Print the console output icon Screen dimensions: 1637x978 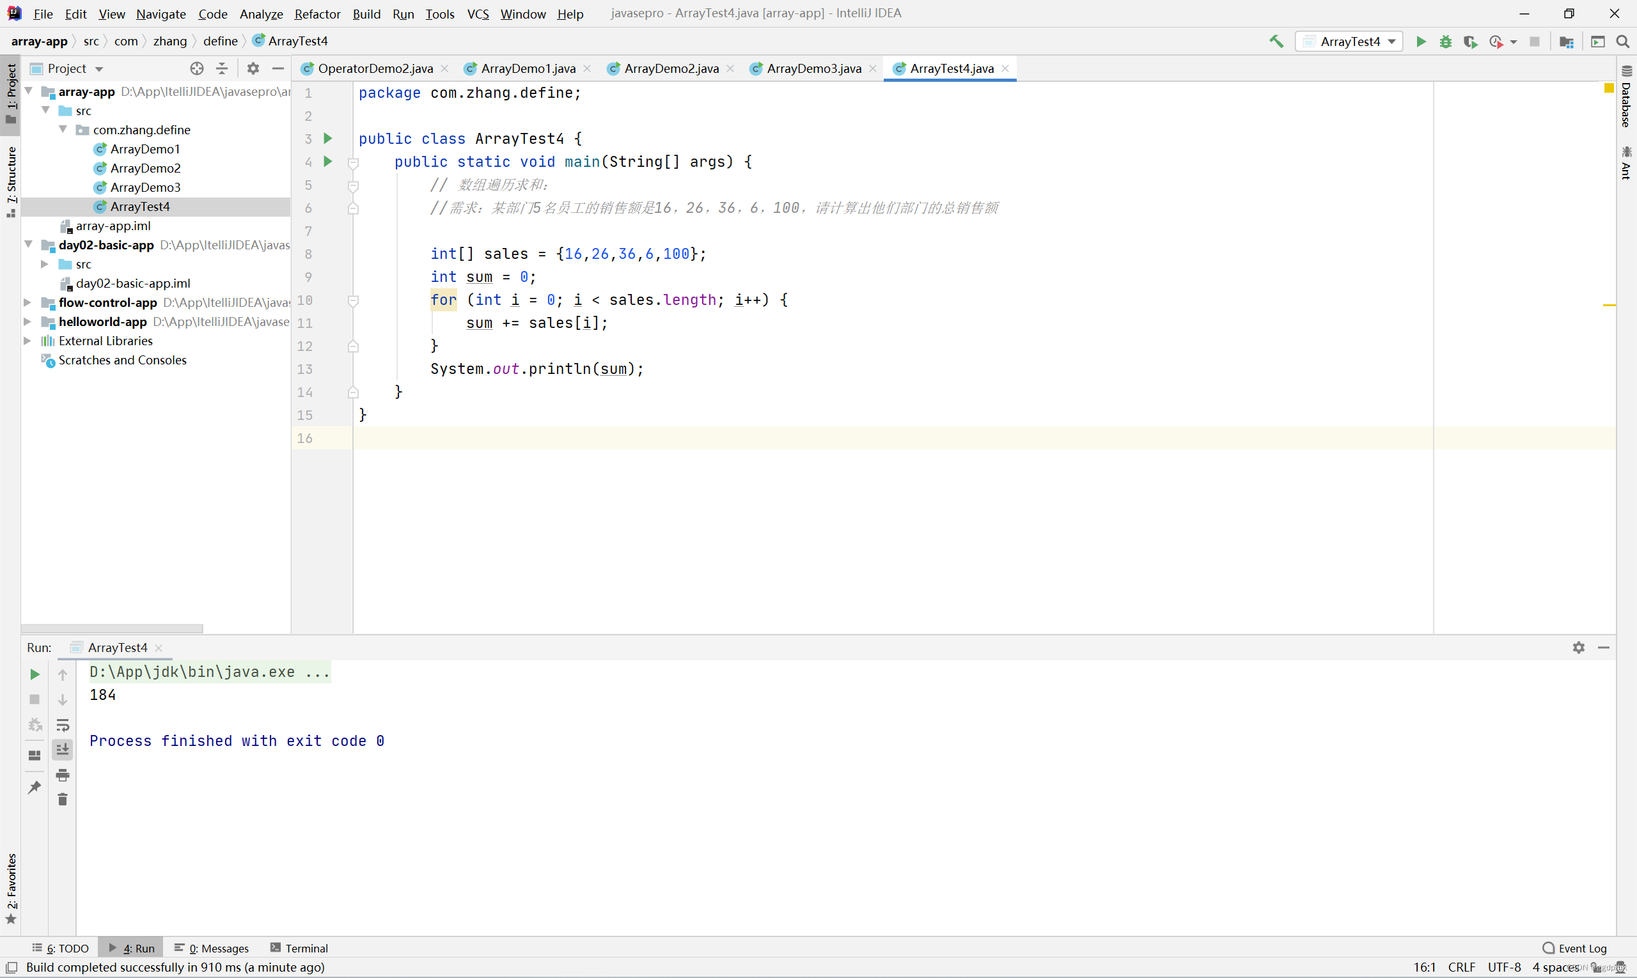click(x=63, y=775)
